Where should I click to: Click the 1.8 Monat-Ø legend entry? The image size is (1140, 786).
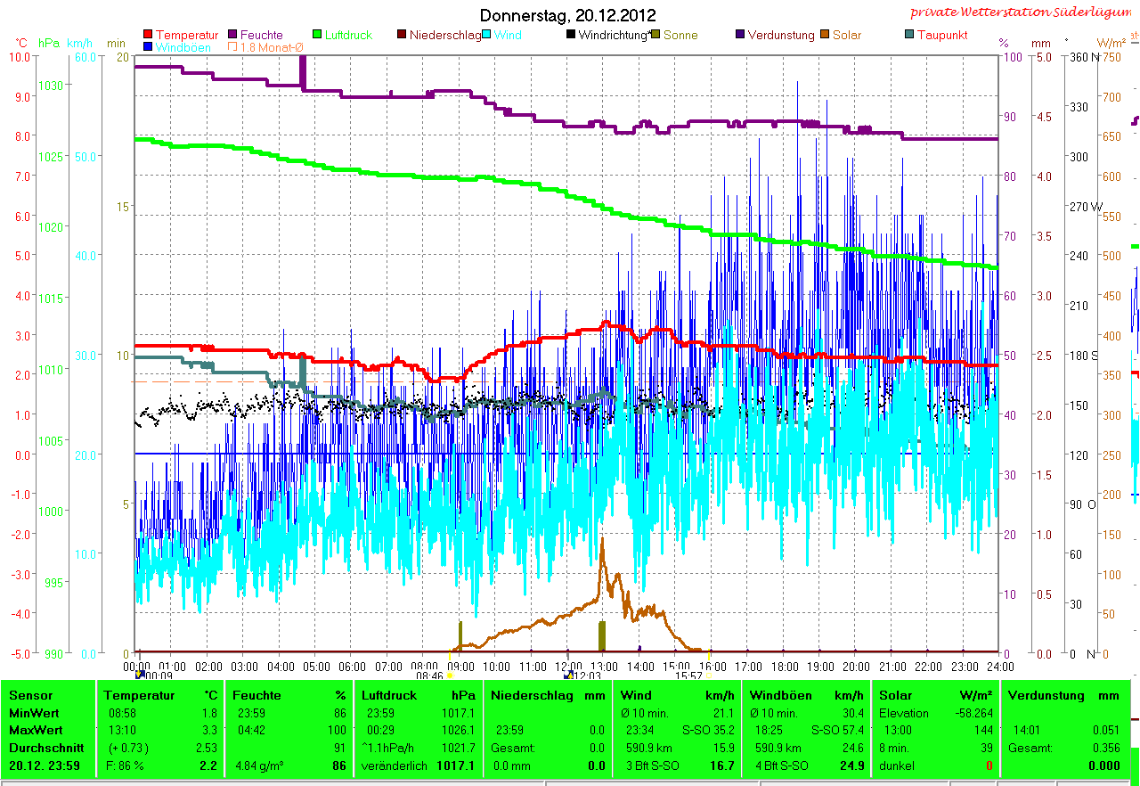click(265, 47)
